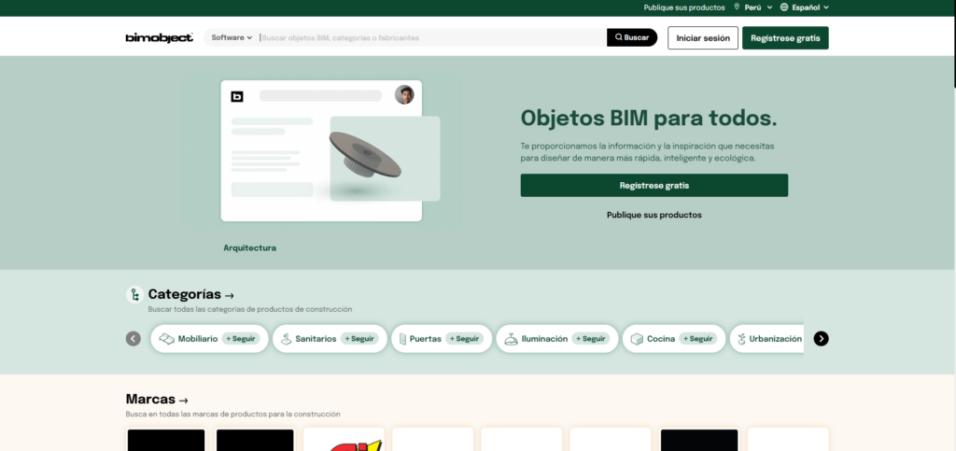Open the Perú country dropdown
This screenshot has height=451, width=956.
pos(758,7)
